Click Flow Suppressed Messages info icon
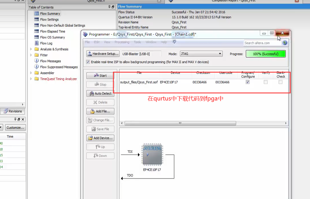 pos(37,67)
